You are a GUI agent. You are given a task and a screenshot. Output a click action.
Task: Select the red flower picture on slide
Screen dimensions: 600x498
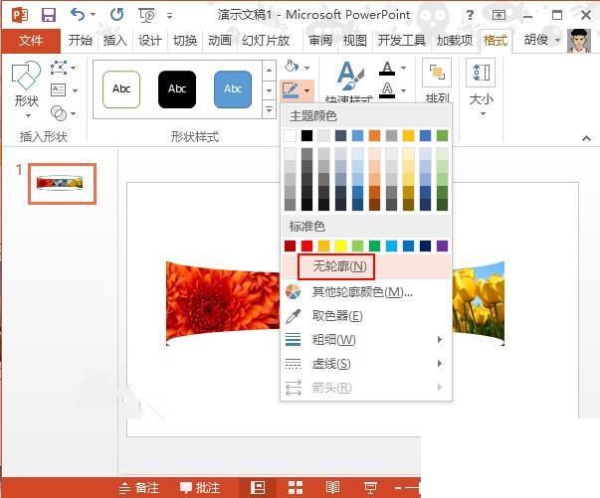224,303
